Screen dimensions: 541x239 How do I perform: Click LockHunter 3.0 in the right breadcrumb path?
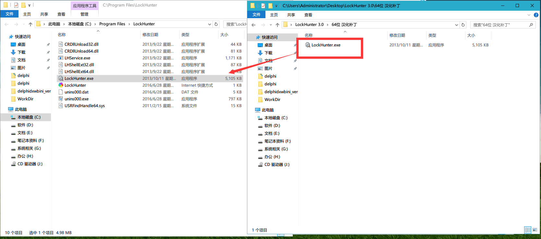tap(309, 25)
